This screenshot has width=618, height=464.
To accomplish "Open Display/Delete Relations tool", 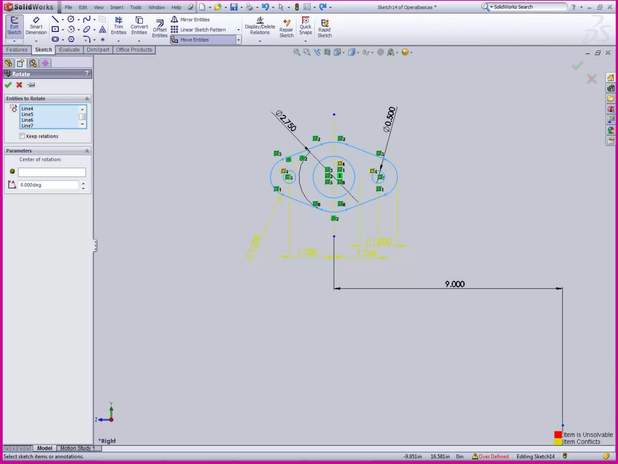I will [x=260, y=26].
